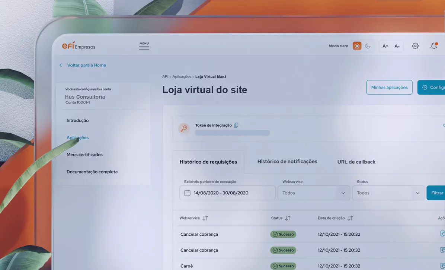The image size is (445, 270).
Task: Switch to dark mode moon icon
Action: 368,46
